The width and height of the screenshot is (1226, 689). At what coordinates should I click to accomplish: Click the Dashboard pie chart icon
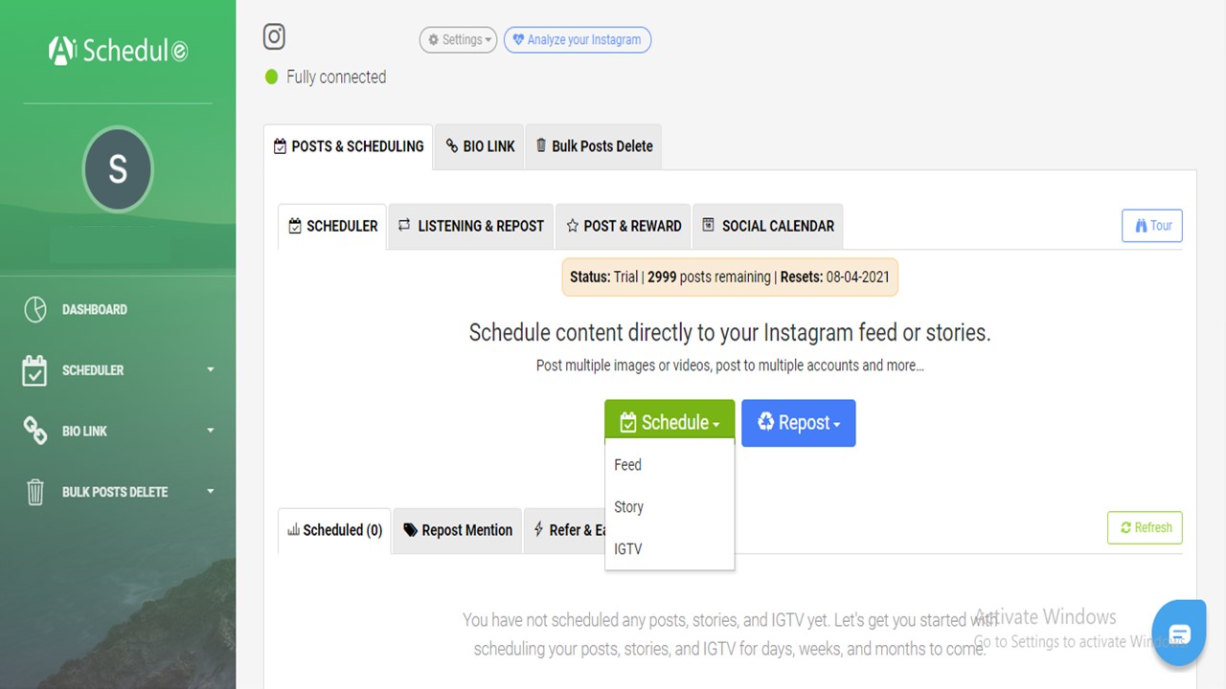click(35, 310)
